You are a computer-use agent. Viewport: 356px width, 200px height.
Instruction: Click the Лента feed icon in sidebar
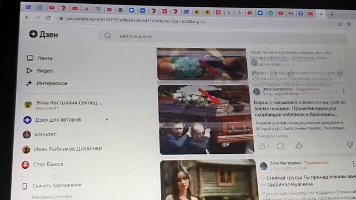30,58
